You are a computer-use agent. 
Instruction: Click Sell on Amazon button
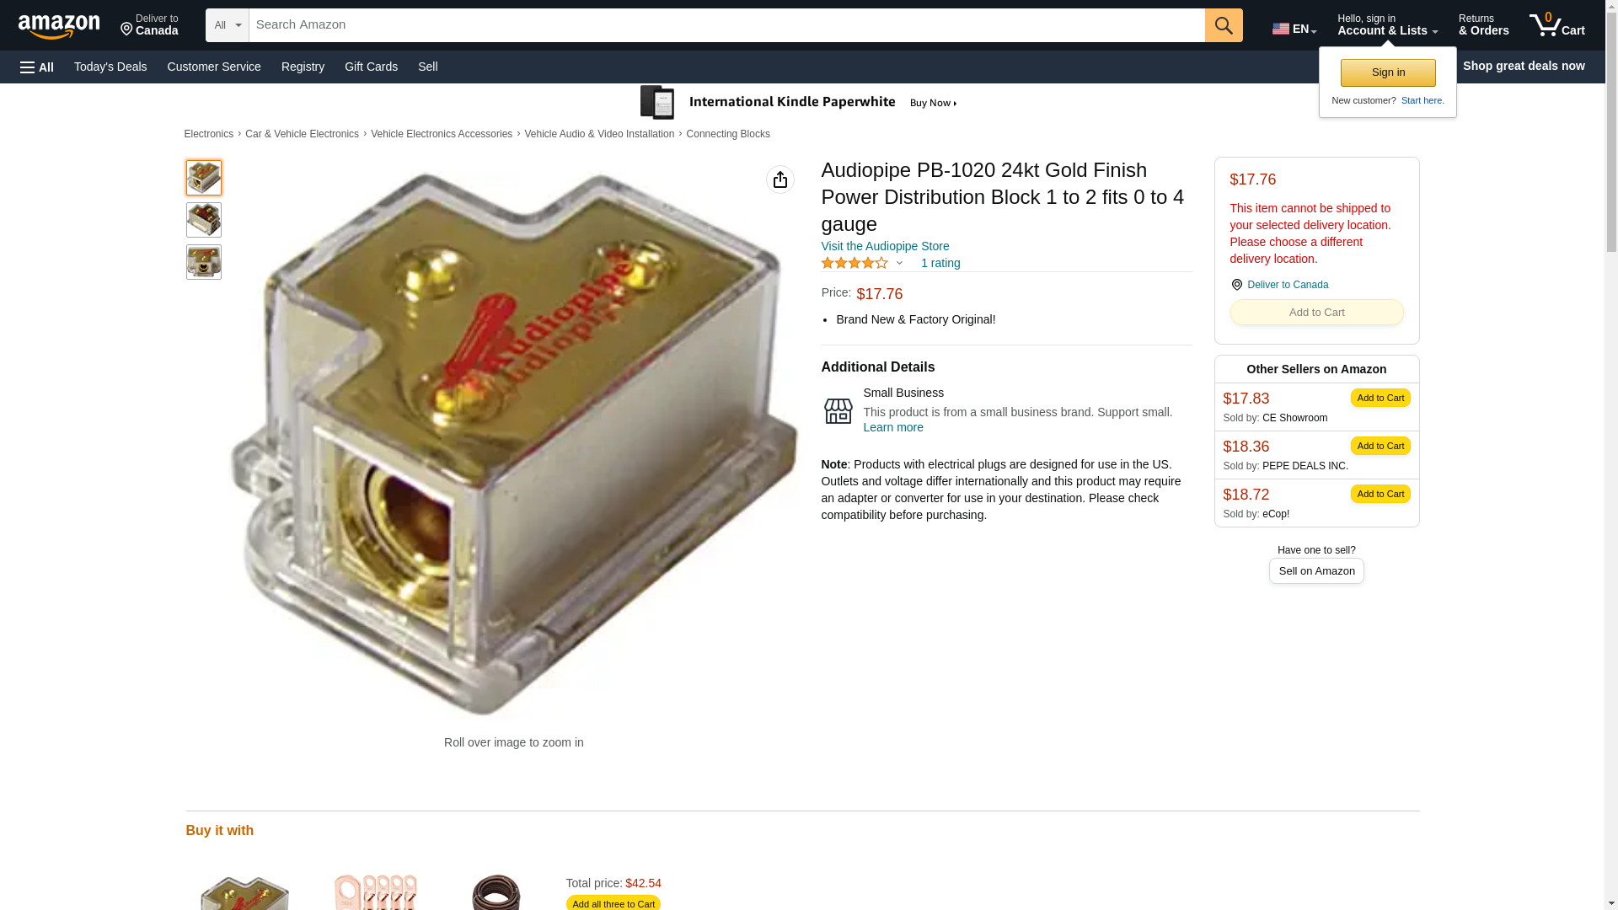(1316, 571)
